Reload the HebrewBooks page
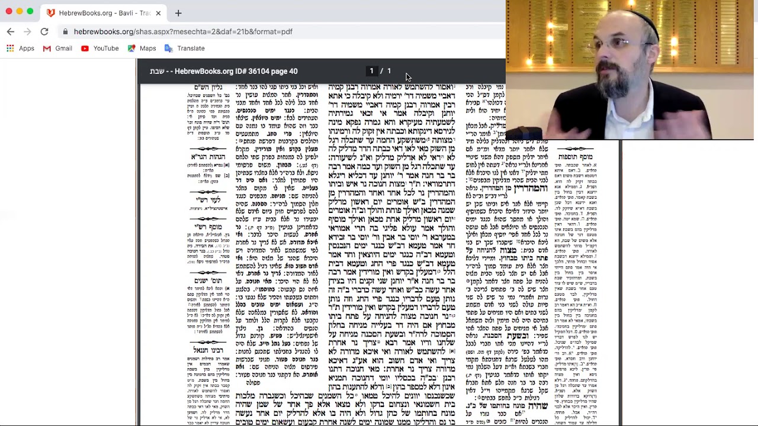 44,31
